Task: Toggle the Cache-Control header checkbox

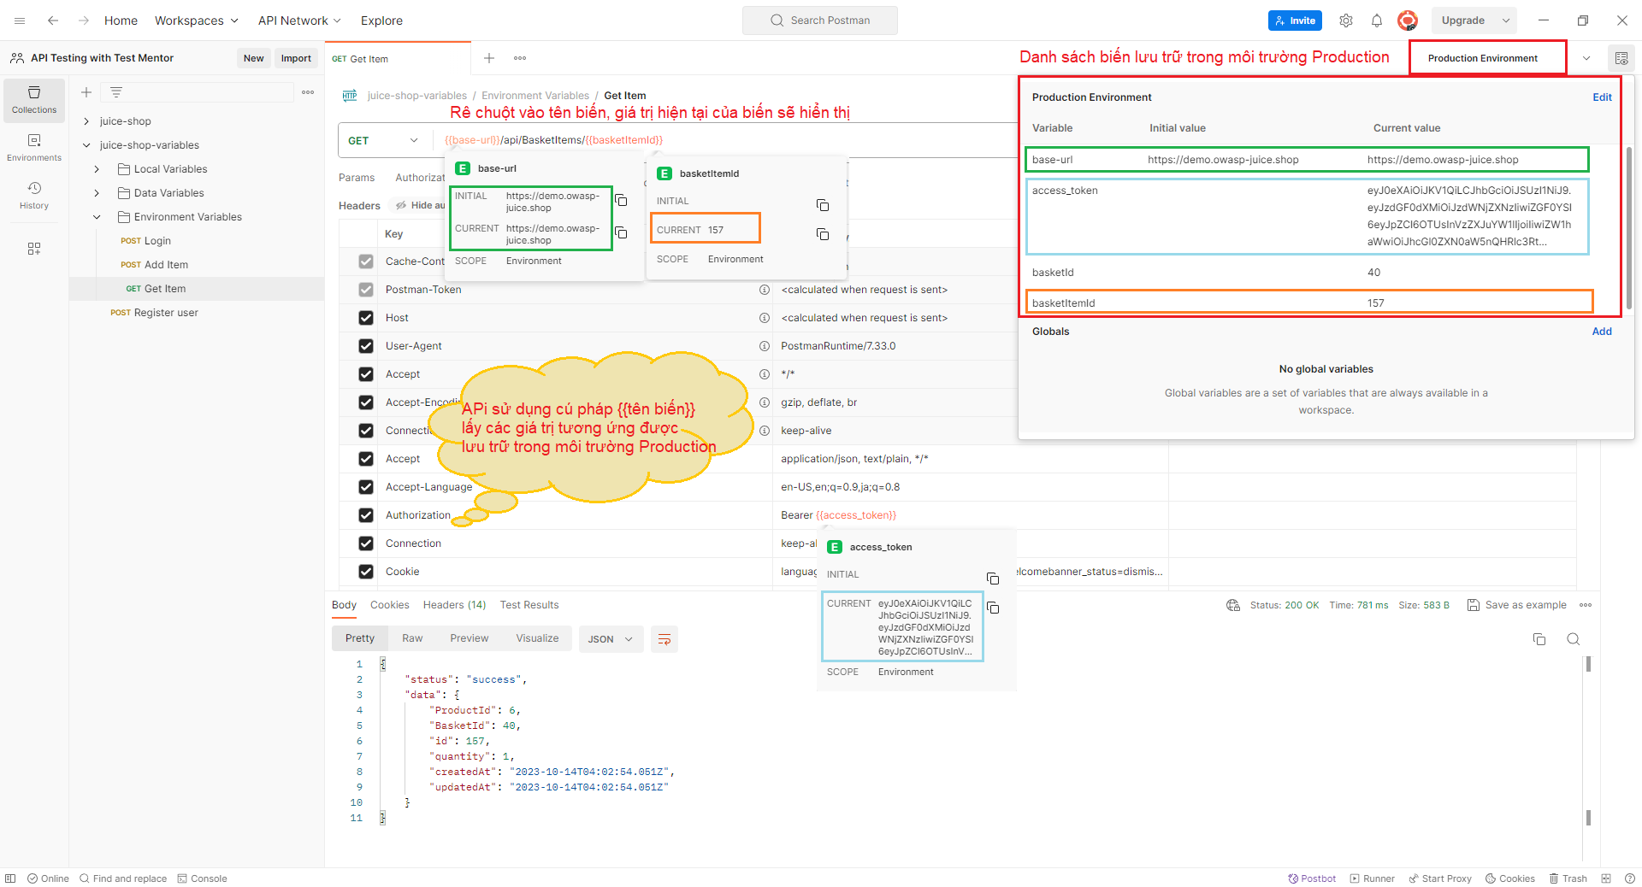Action: tap(366, 261)
